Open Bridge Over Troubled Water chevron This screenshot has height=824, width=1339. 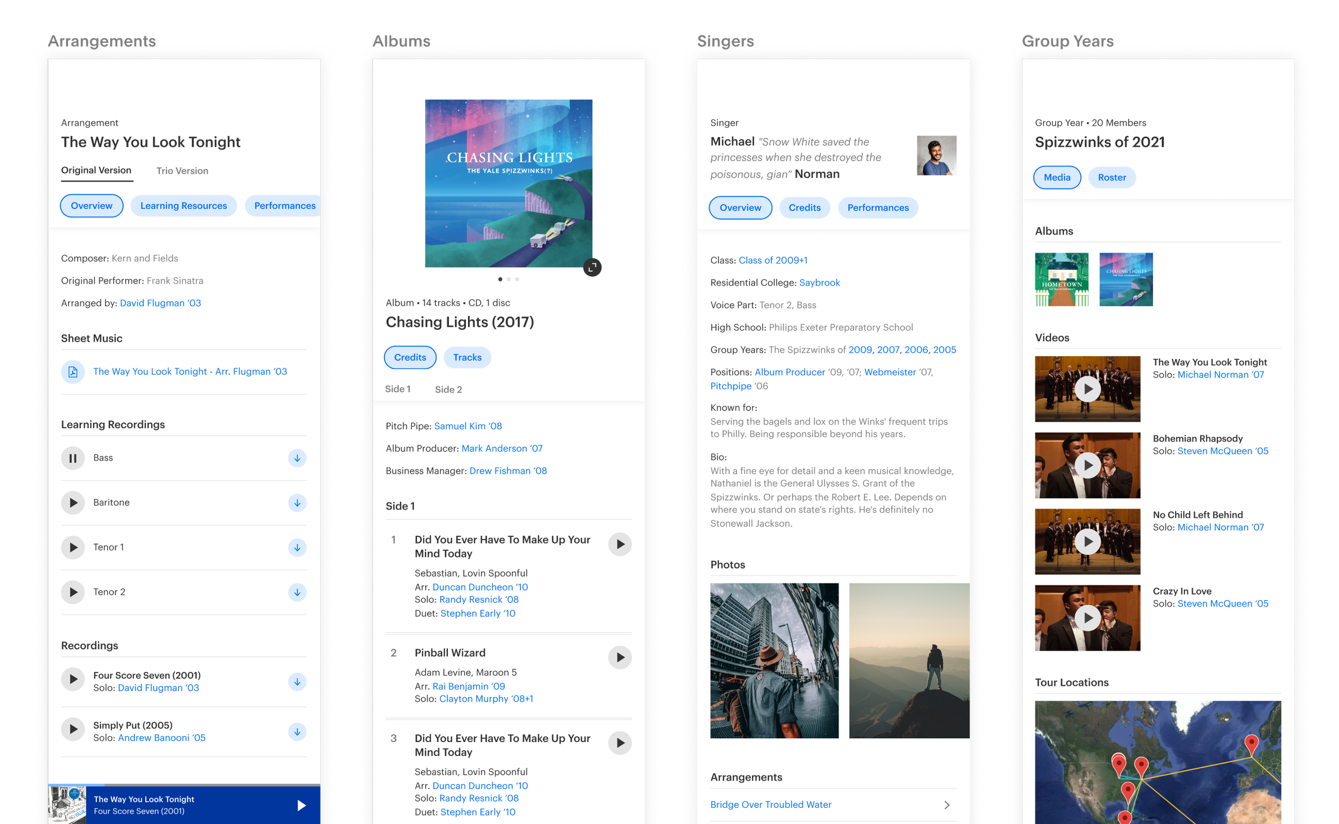[947, 805]
